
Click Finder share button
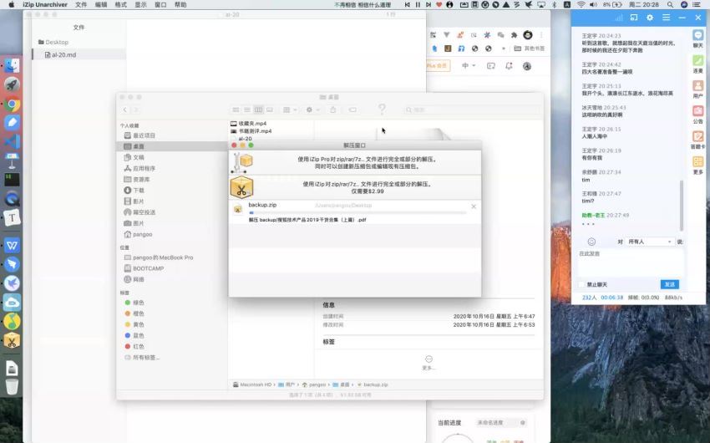(333, 109)
